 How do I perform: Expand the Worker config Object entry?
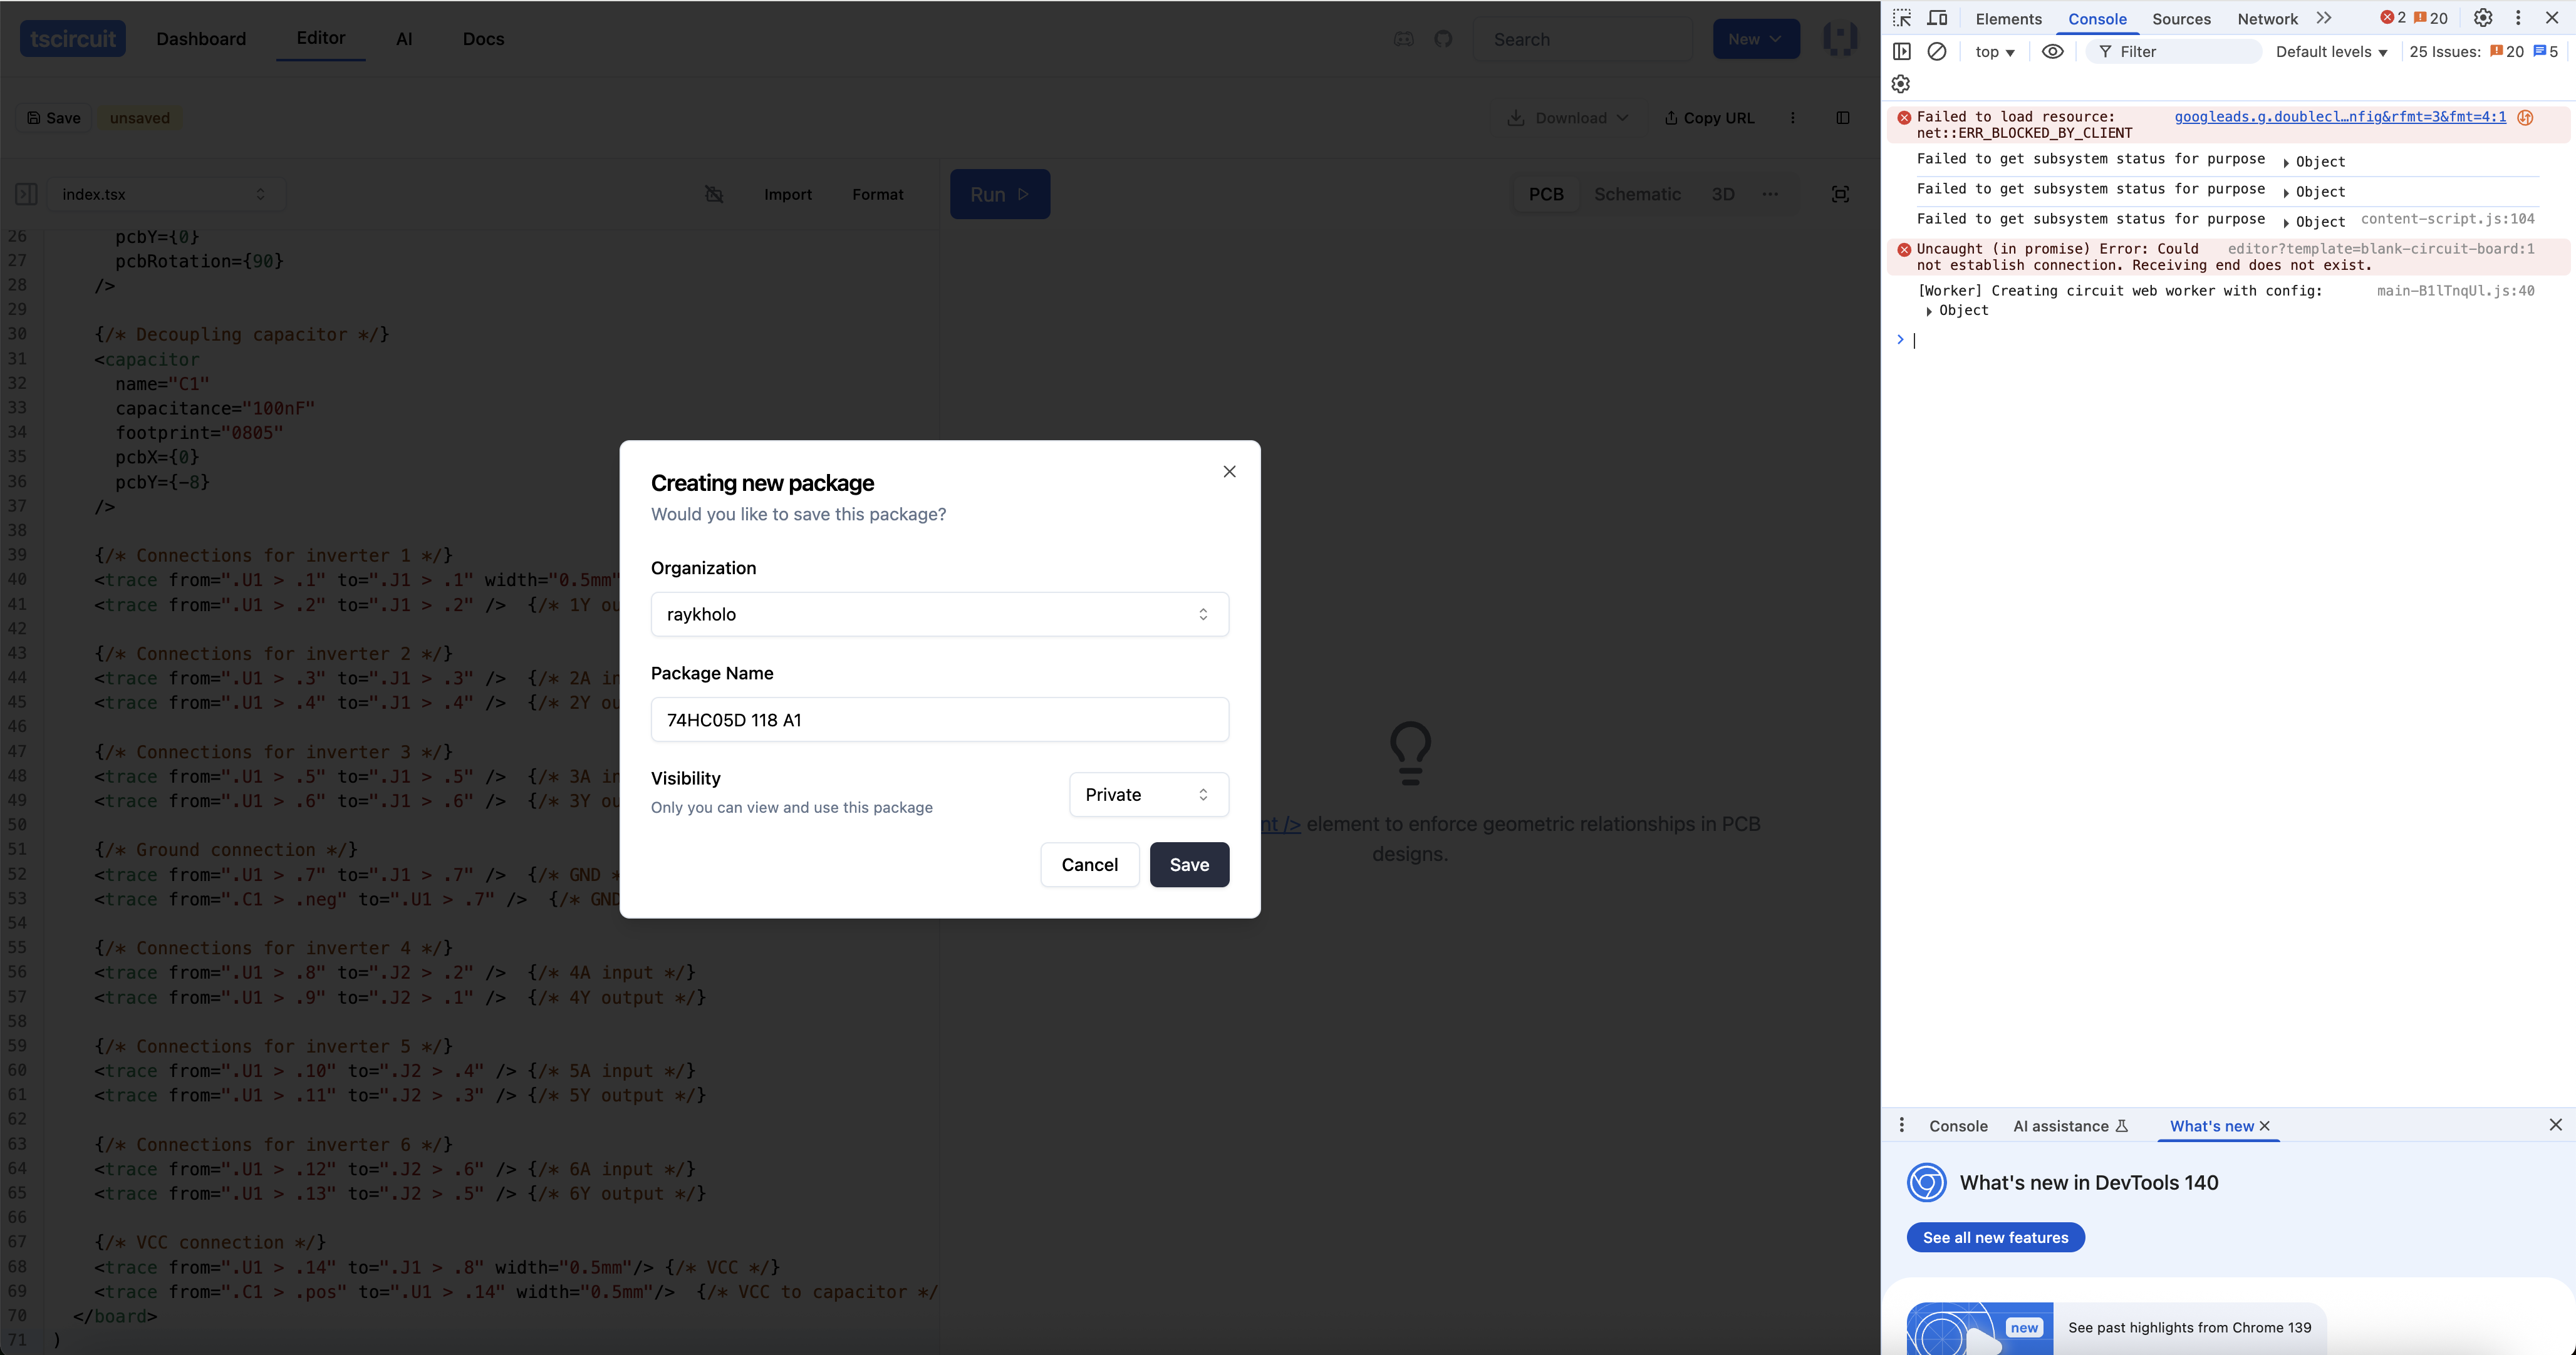click(x=1929, y=312)
